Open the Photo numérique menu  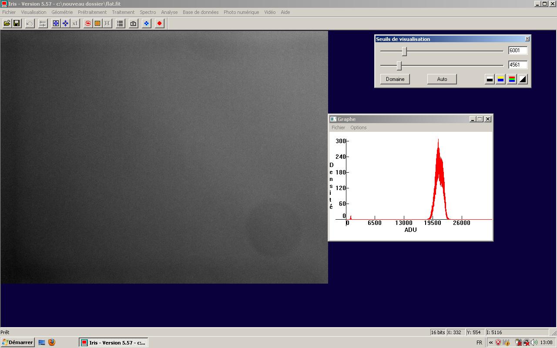[241, 12]
